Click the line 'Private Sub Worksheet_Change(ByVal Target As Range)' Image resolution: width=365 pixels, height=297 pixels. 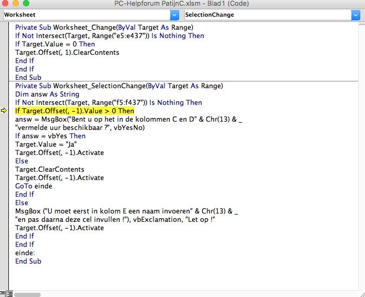[x=104, y=28]
